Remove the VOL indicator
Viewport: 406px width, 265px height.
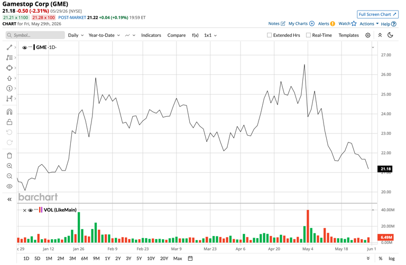[25, 210]
